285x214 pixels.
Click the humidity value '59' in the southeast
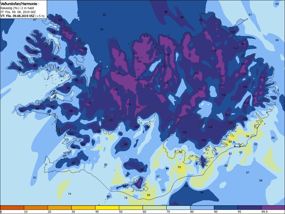click(248, 136)
